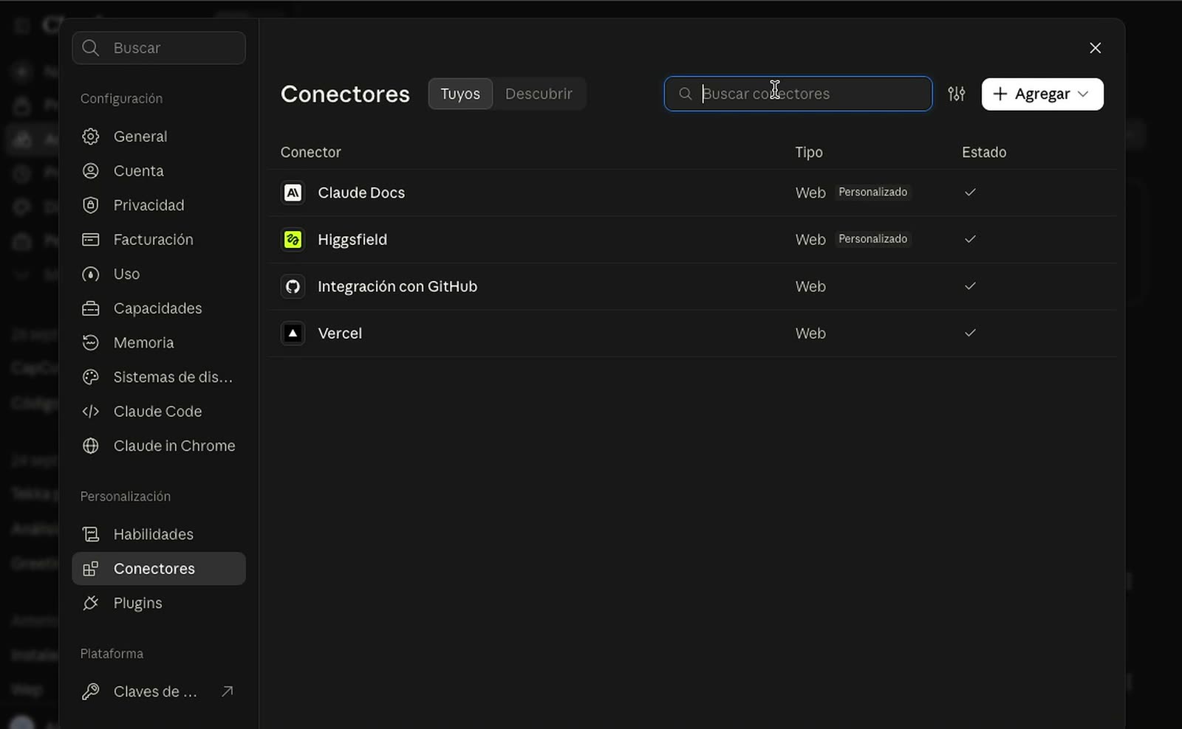Click the Personalizado badge for Higgsfield
This screenshot has height=729, width=1182.
point(872,239)
